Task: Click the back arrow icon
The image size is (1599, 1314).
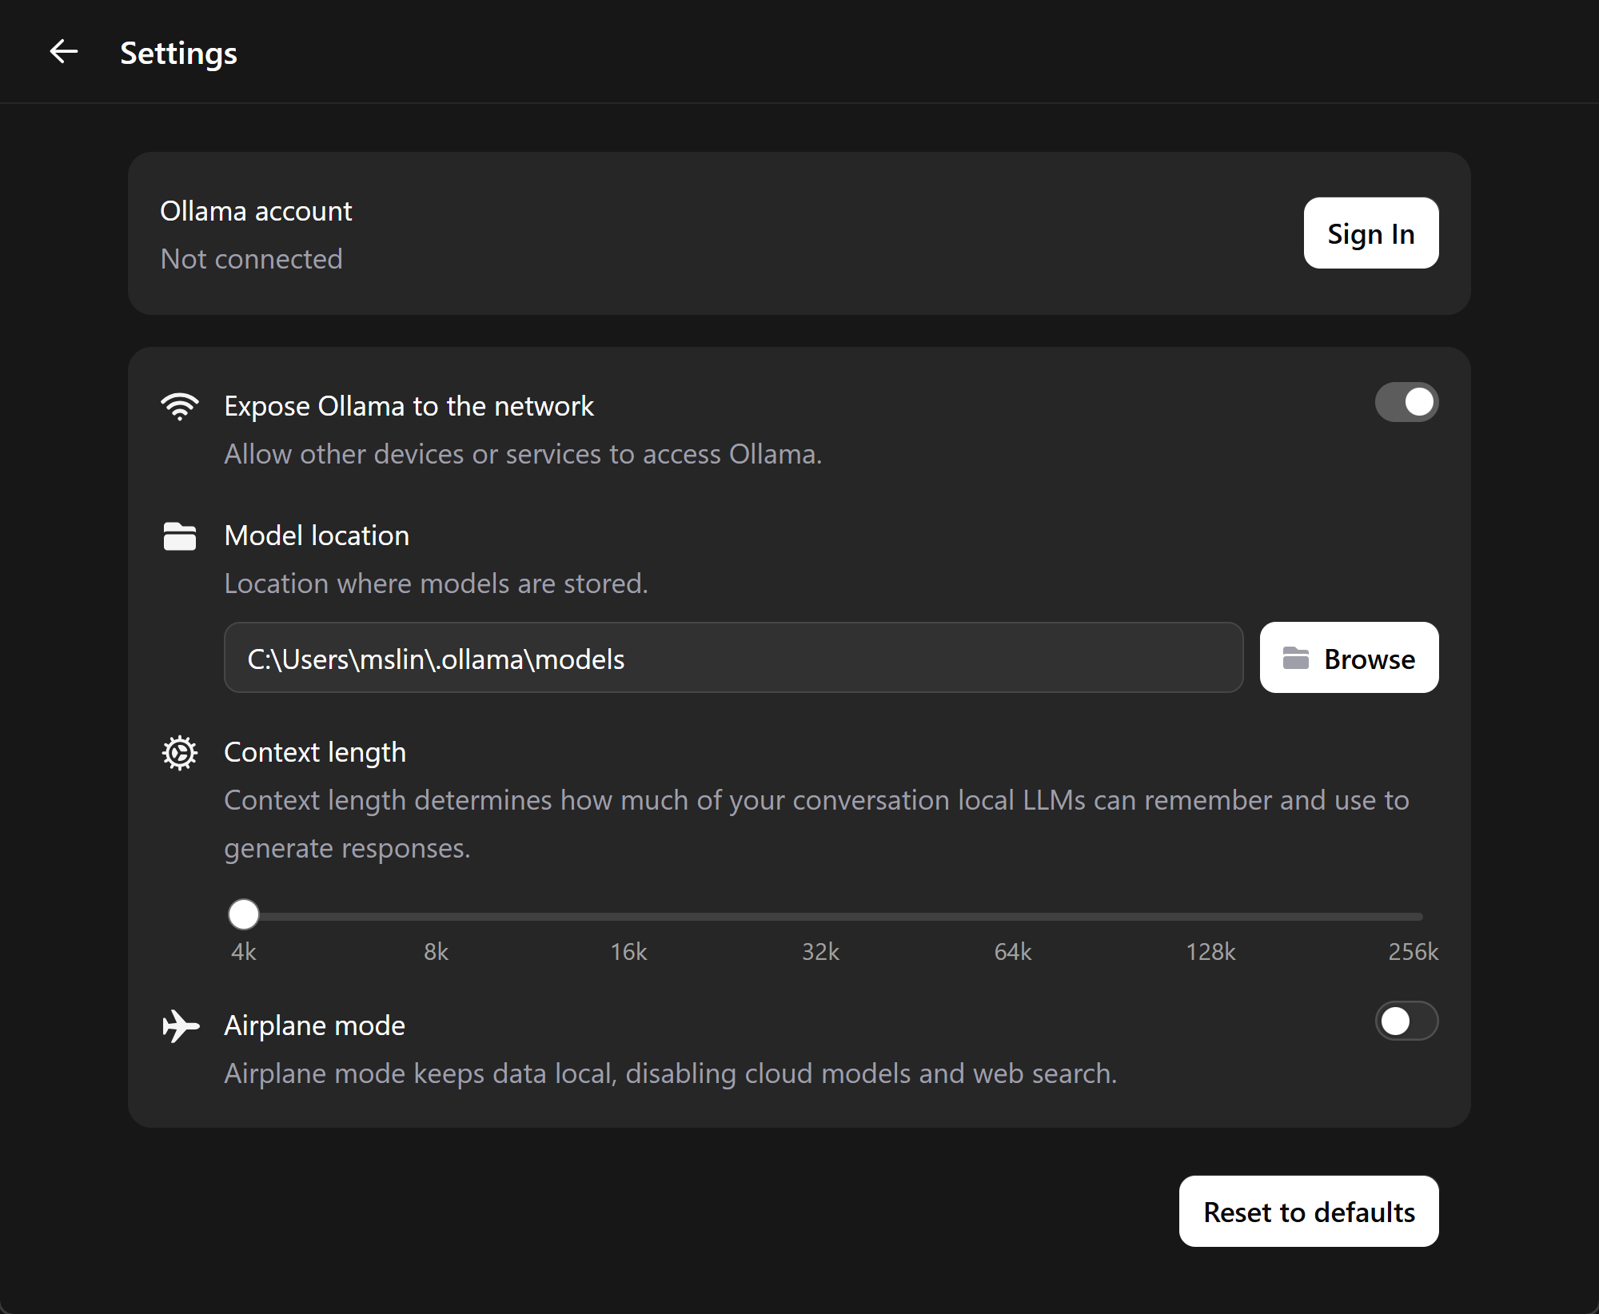Action: tap(63, 53)
